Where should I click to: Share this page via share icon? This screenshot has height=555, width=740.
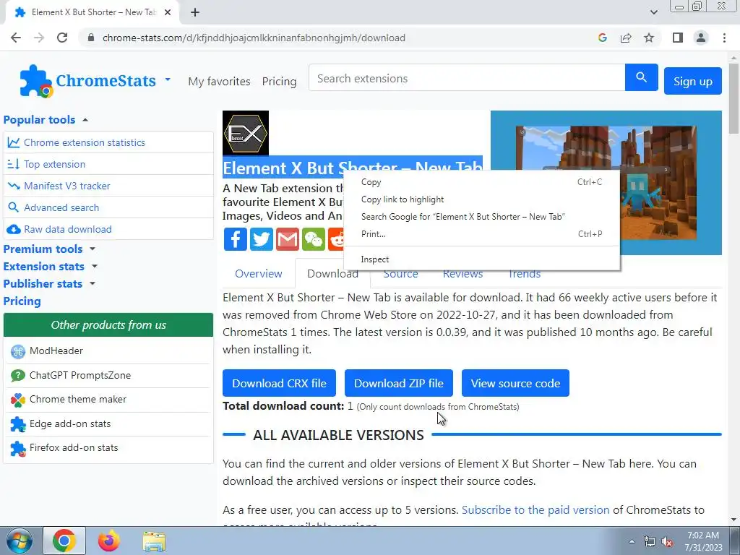click(626, 38)
